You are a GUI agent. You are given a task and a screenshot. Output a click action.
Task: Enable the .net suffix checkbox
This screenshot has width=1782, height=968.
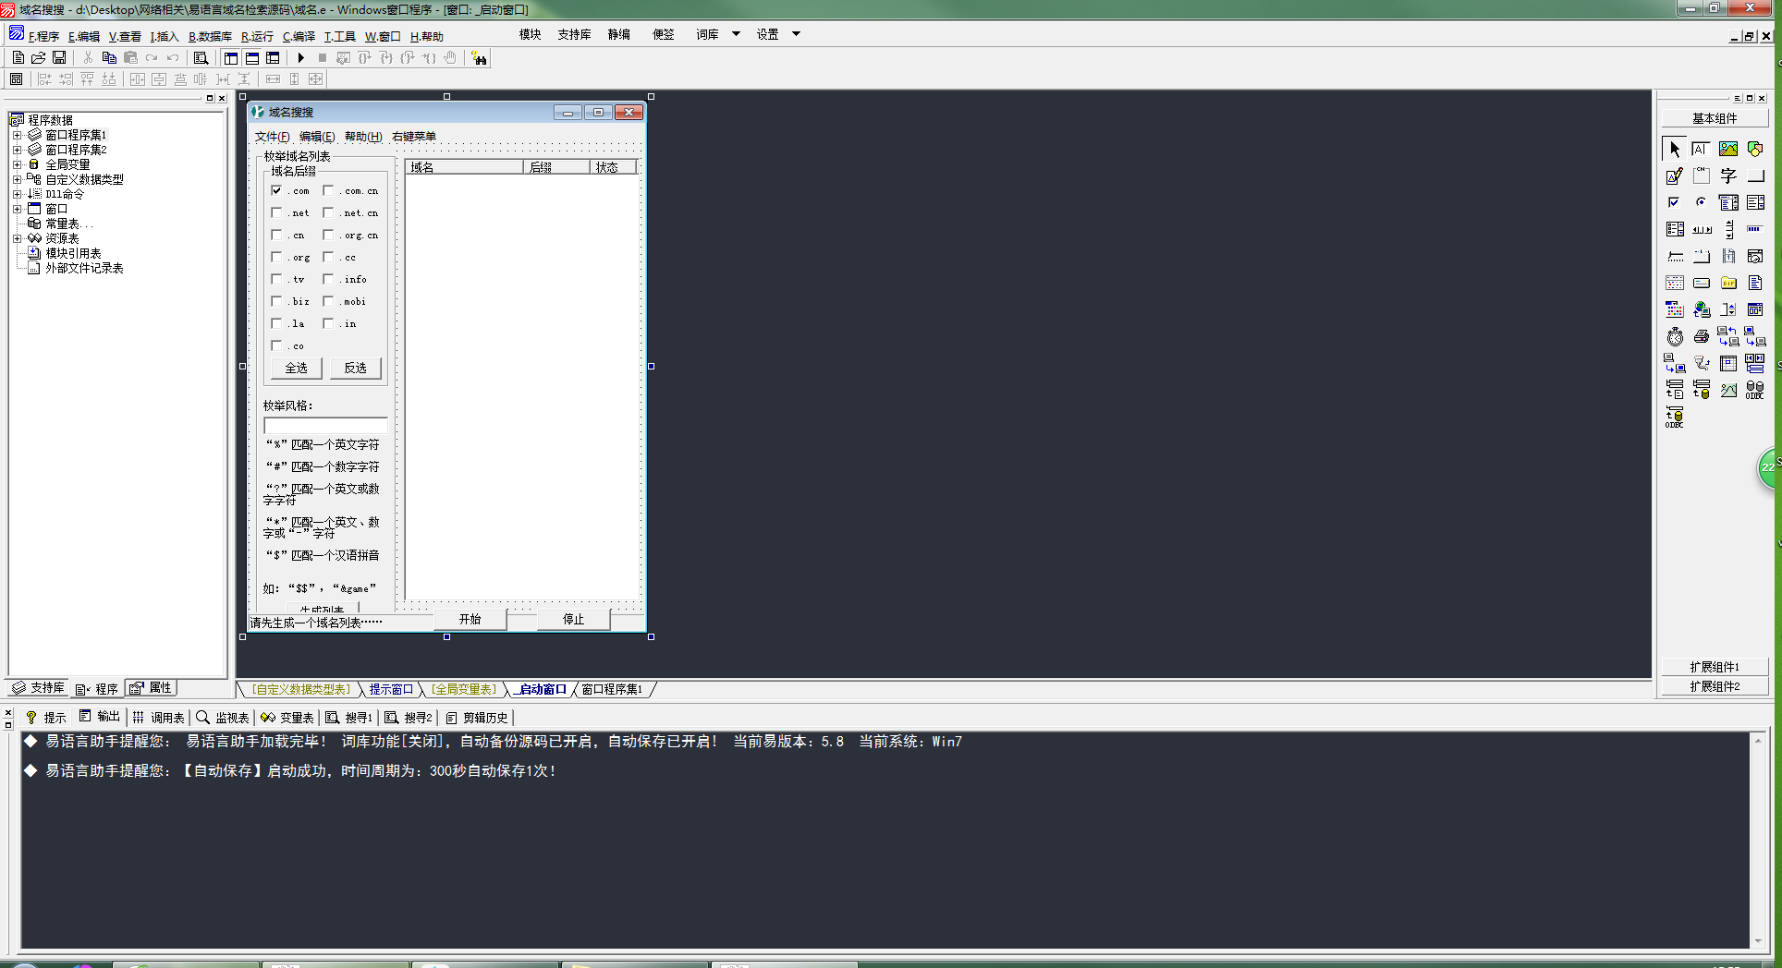click(x=276, y=212)
